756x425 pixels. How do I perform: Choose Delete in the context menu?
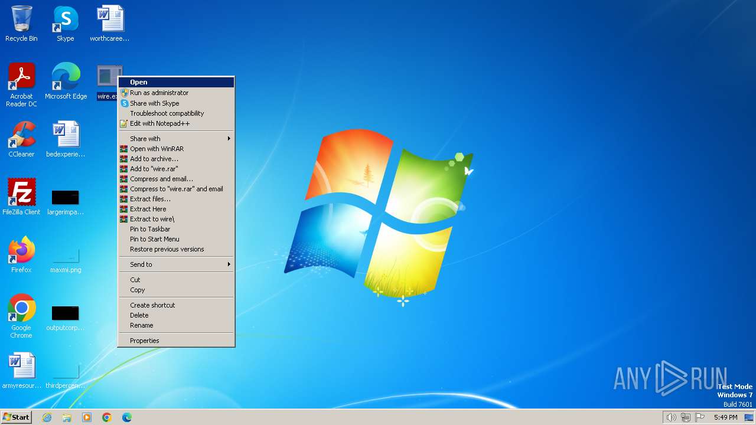(176, 315)
